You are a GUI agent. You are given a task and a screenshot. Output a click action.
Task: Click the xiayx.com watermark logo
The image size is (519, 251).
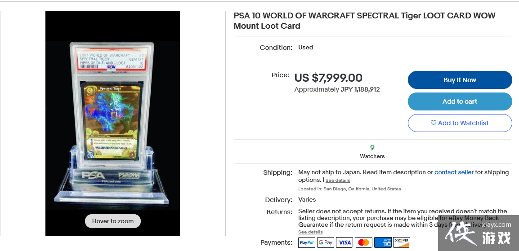click(478, 233)
